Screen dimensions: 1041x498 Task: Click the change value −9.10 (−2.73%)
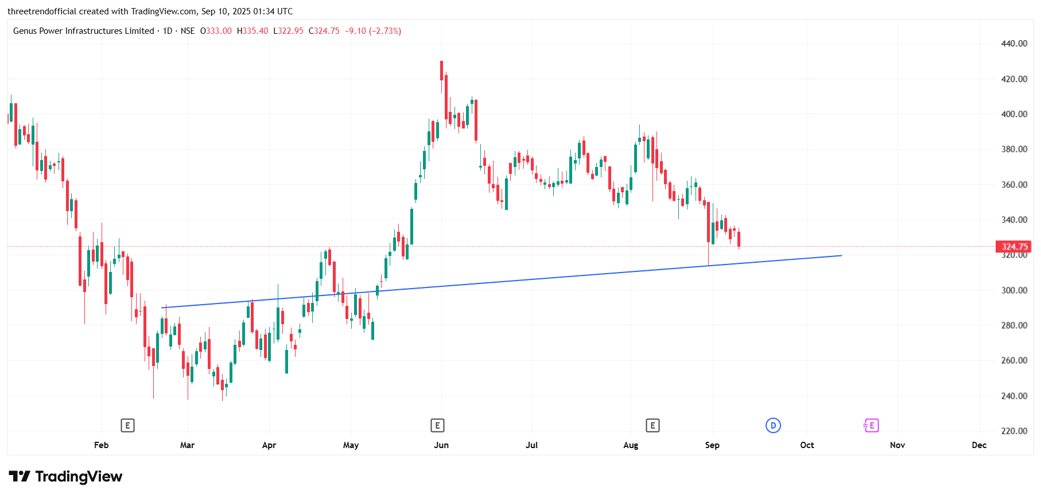click(x=373, y=31)
